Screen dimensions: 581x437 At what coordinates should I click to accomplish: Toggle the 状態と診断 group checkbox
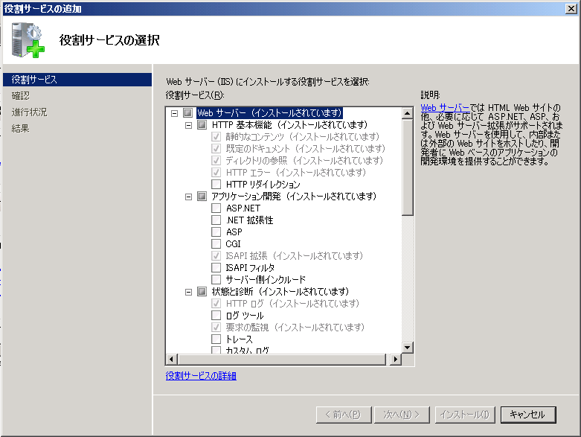[x=202, y=291]
